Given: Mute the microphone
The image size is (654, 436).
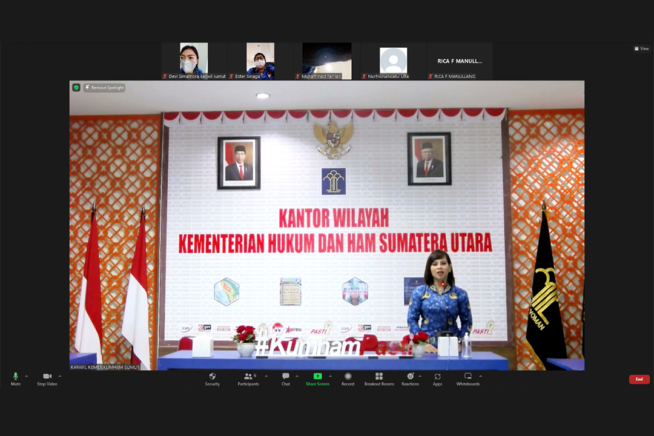Looking at the screenshot, I should coord(16,377).
